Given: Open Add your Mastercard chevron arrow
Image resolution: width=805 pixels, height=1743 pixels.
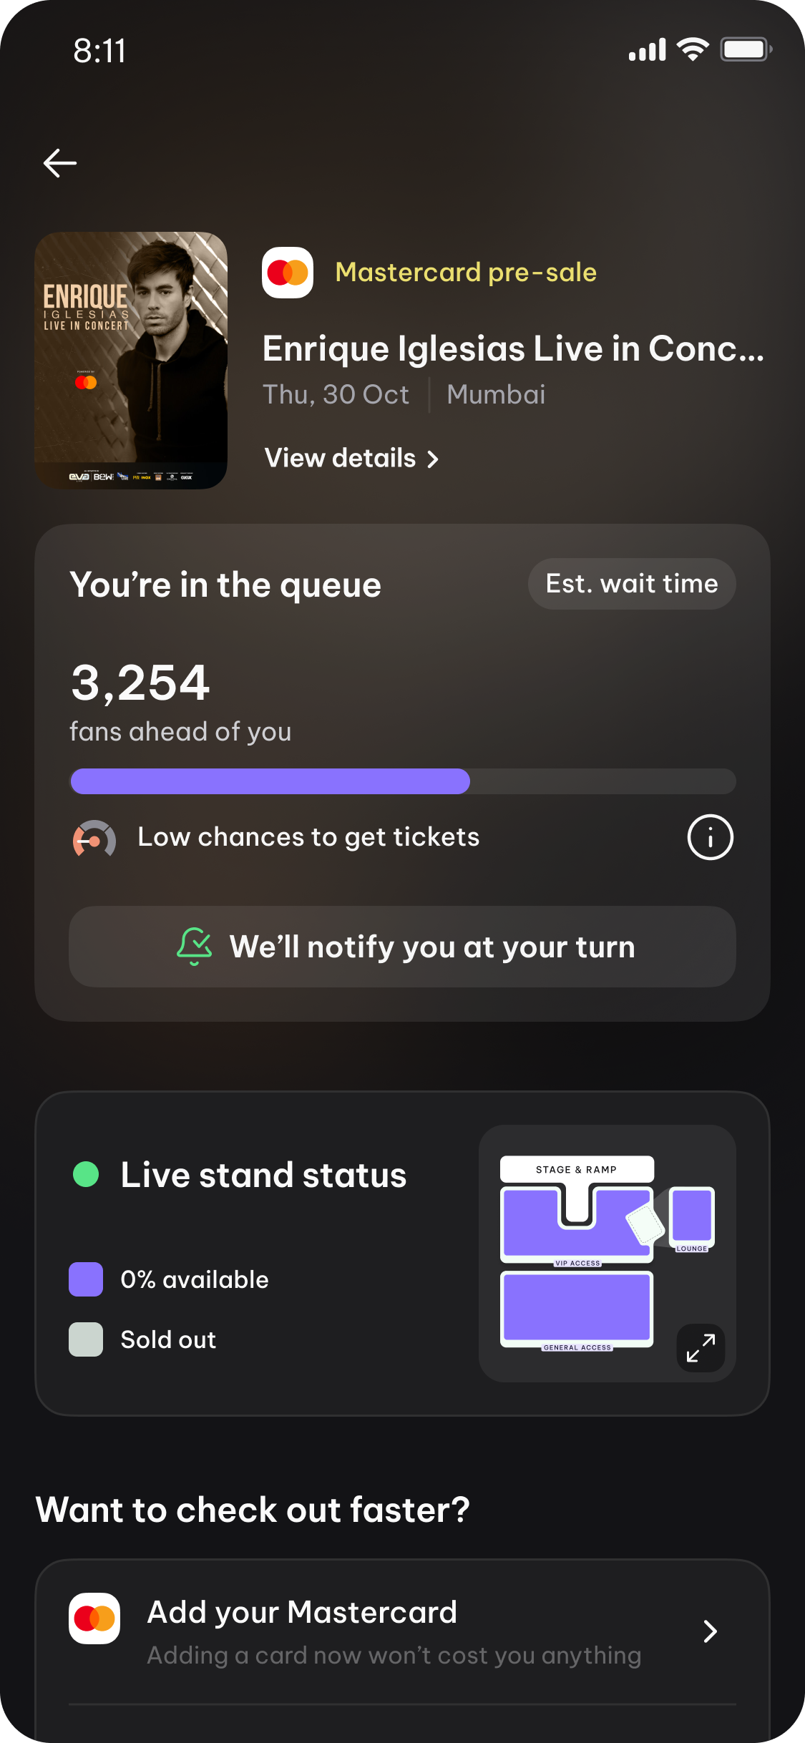Looking at the screenshot, I should [x=710, y=1631].
